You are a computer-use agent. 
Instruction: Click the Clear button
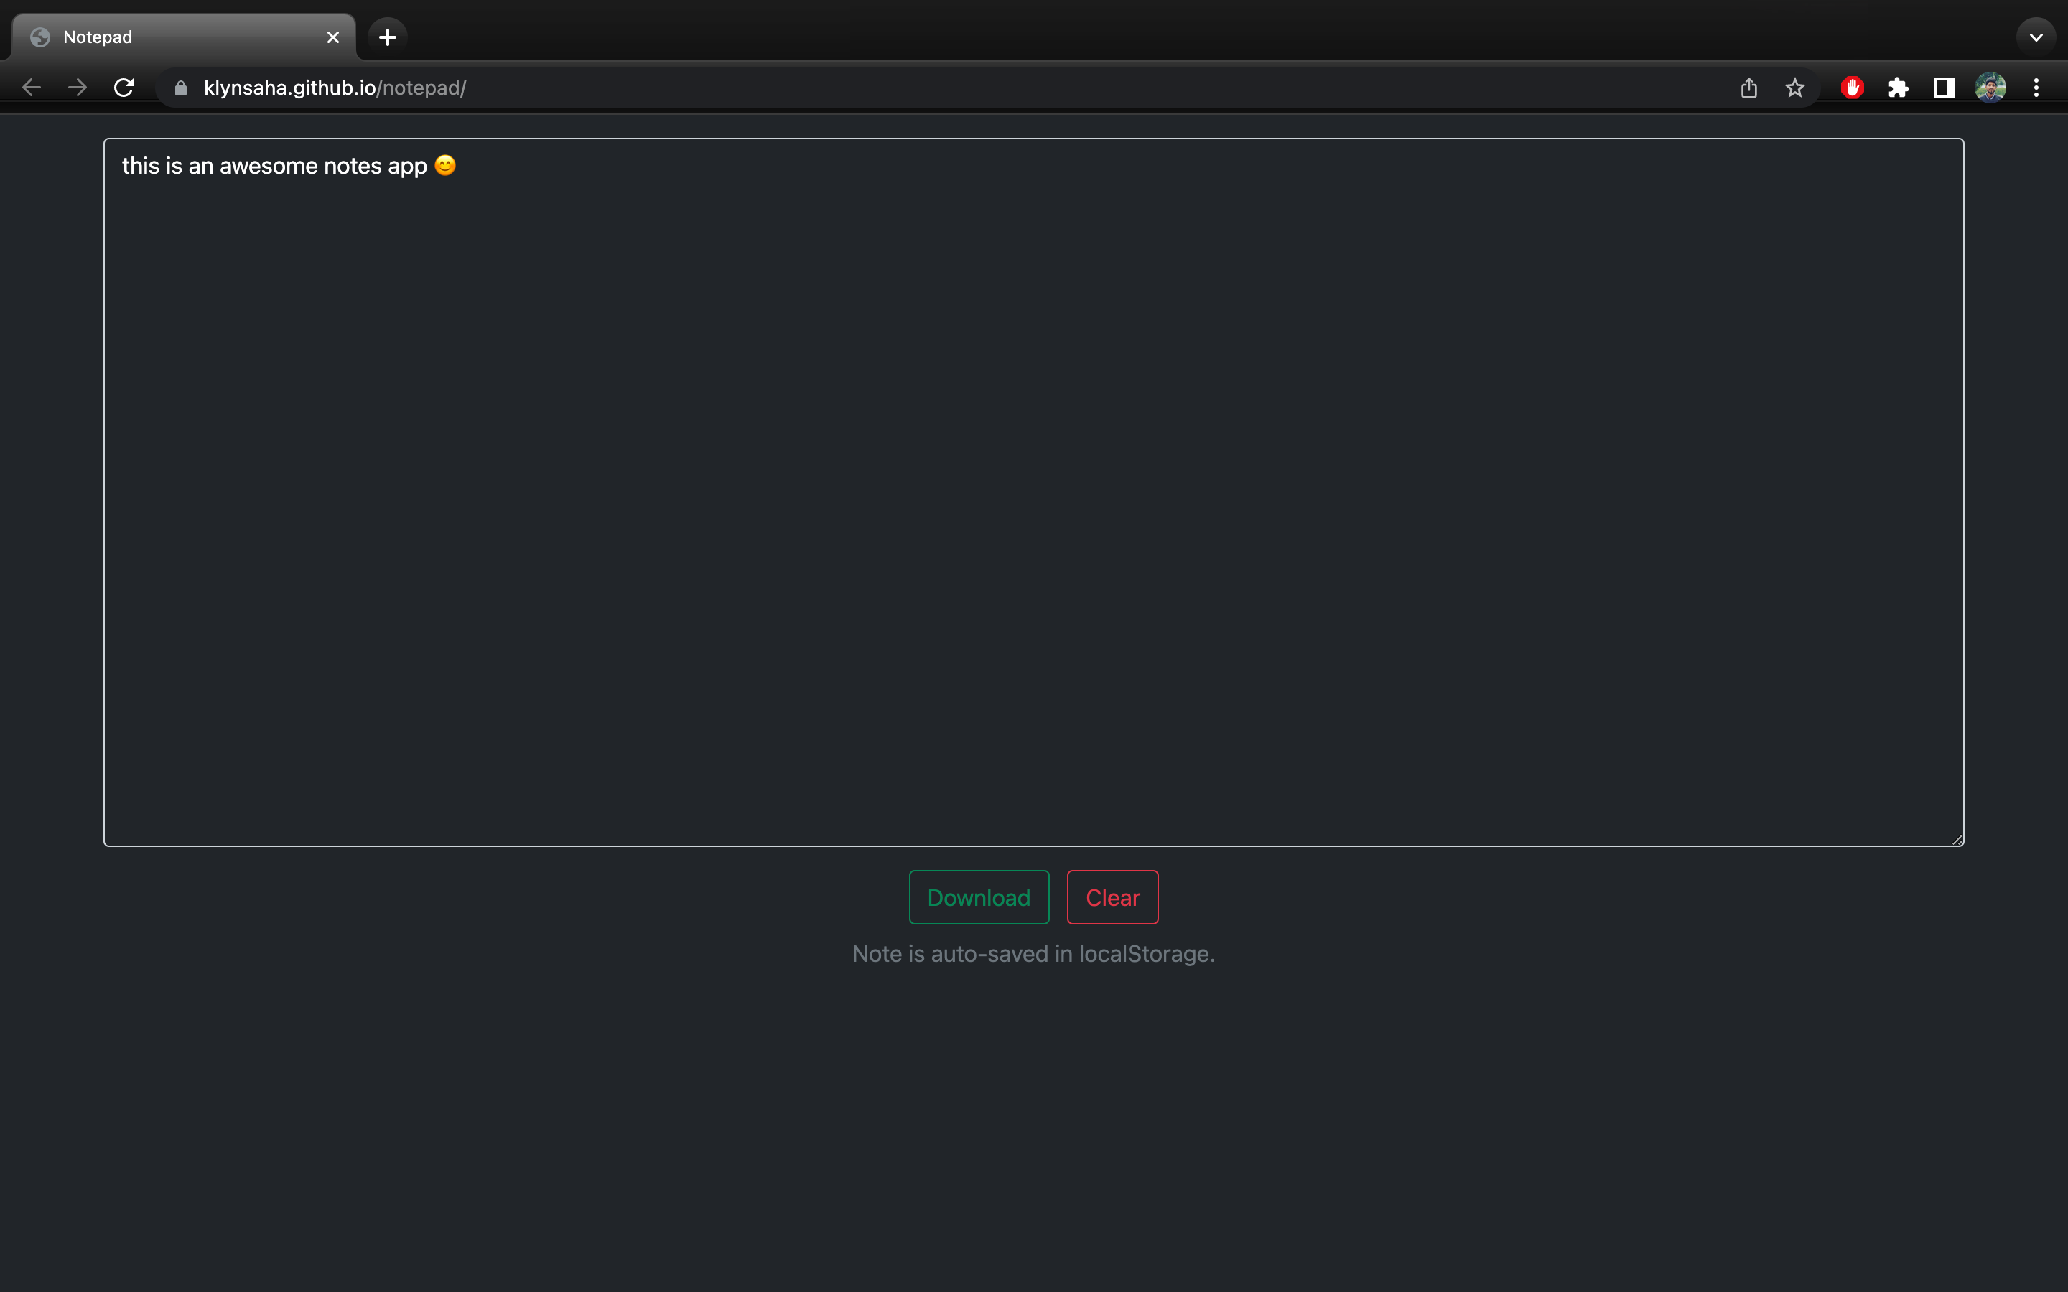click(1112, 897)
